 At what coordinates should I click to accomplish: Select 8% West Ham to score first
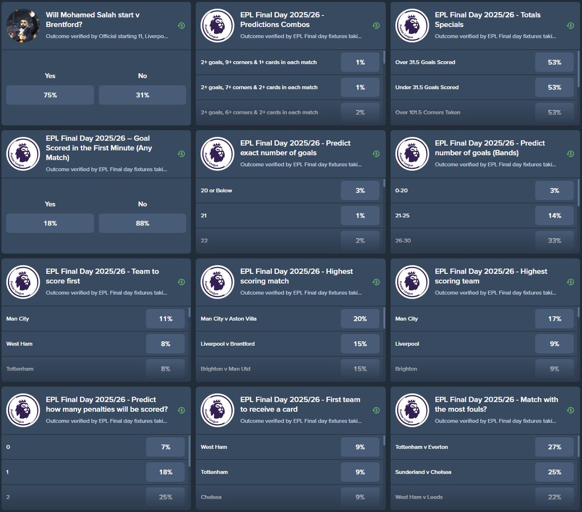tap(165, 344)
